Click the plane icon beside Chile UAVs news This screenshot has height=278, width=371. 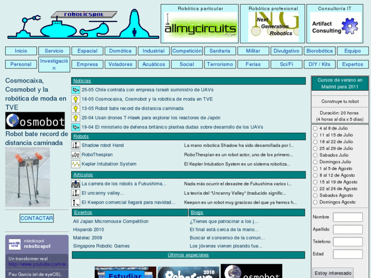tap(76, 90)
